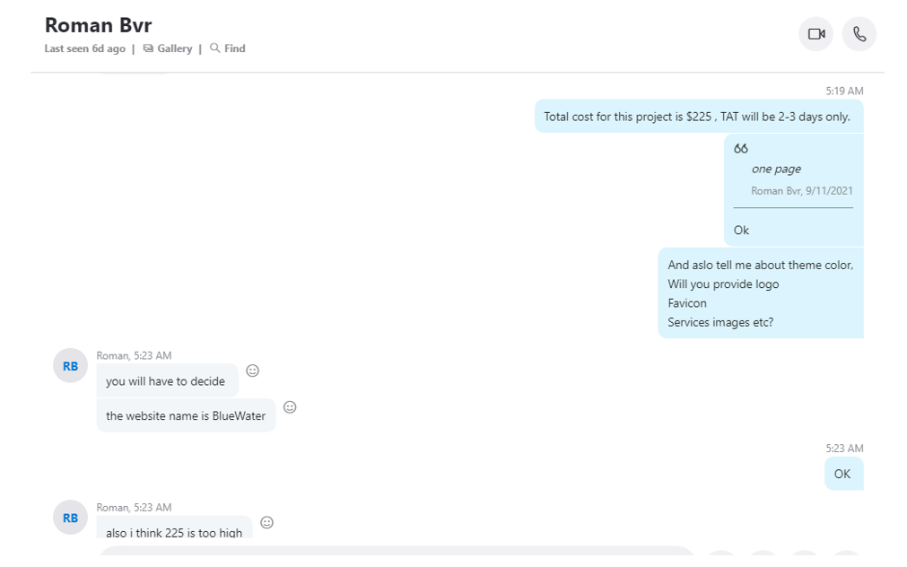Click the message input field at the bottom
This screenshot has height=567, width=907.
397,551
